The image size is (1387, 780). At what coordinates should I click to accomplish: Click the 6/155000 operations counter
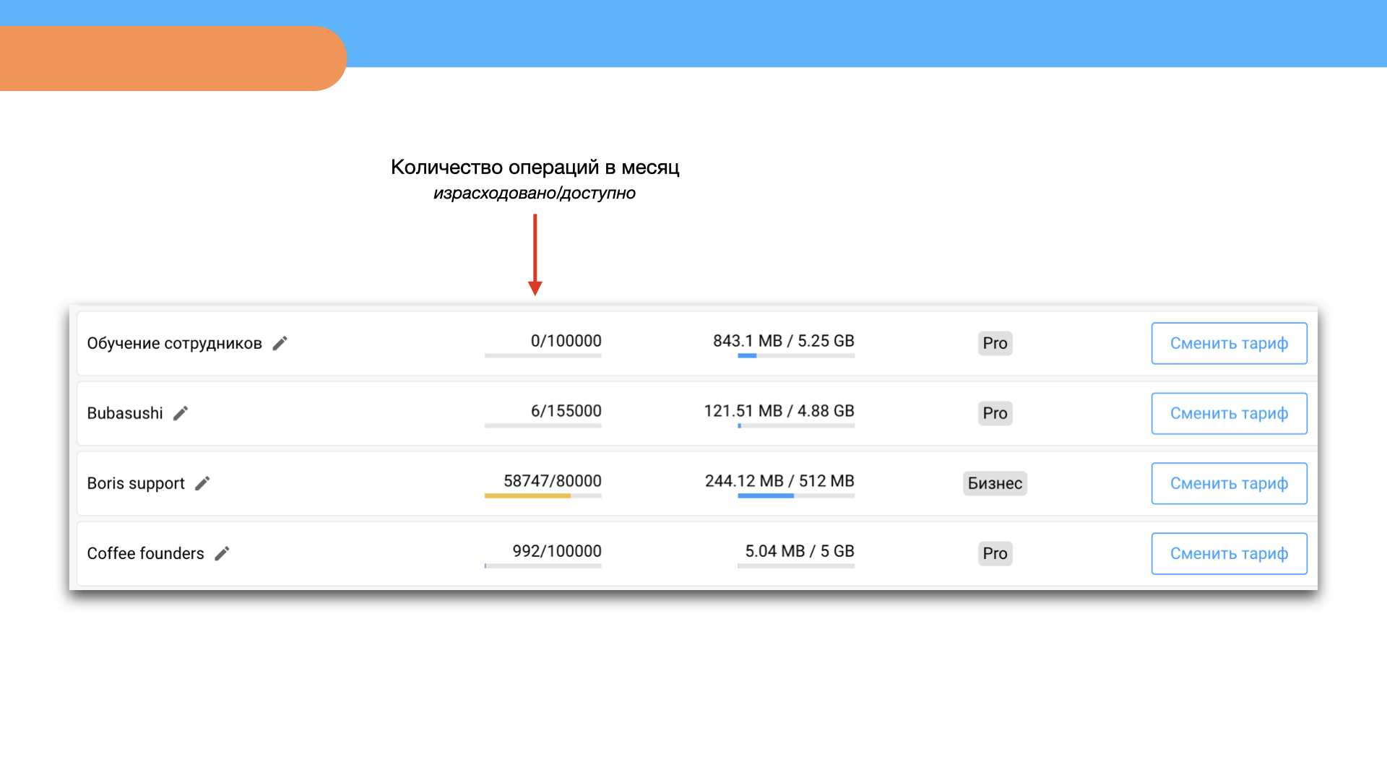[566, 411]
